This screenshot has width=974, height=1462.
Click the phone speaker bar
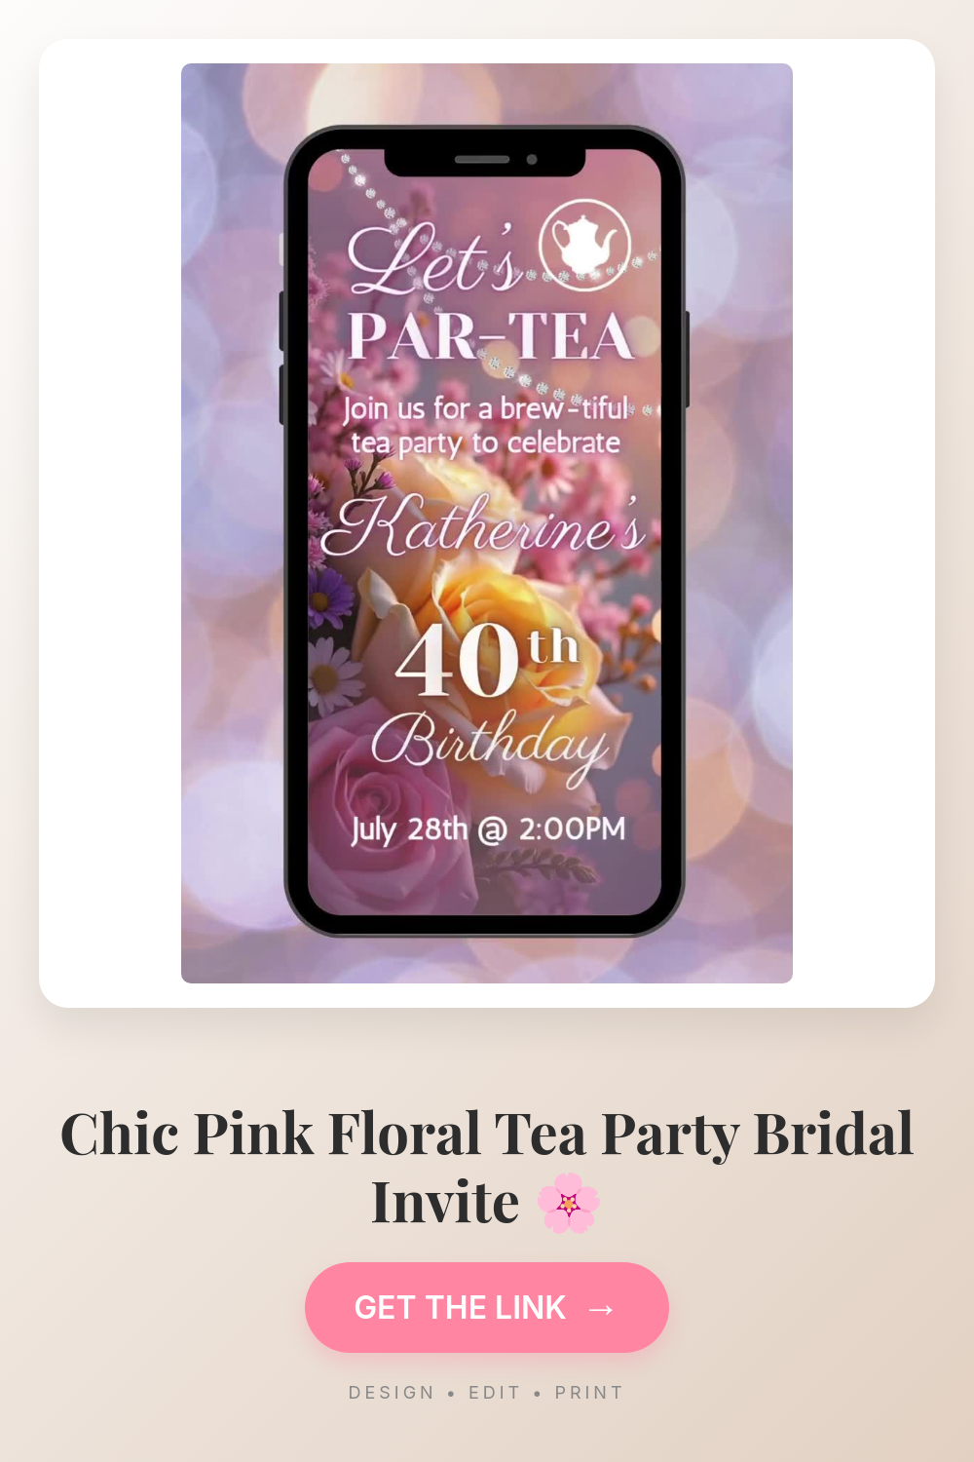pos(482,159)
